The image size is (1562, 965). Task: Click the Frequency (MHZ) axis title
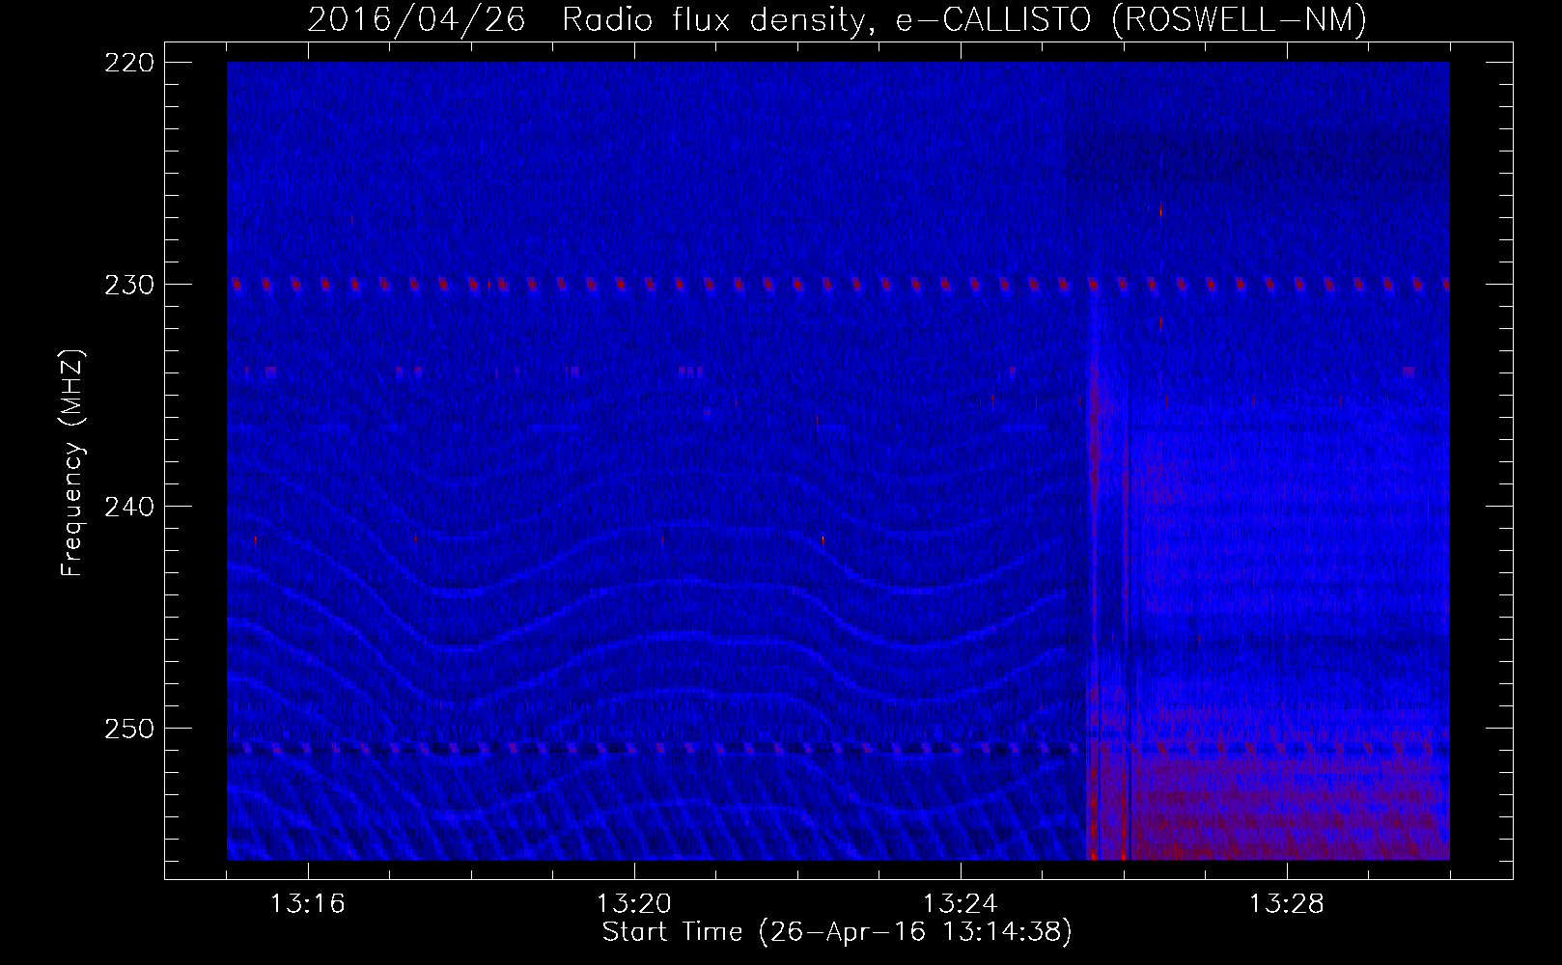(72, 464)
